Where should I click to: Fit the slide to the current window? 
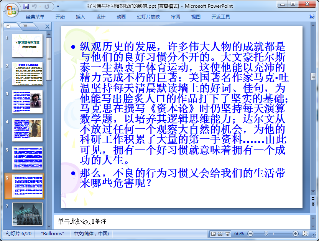click(x=305, y=234)
